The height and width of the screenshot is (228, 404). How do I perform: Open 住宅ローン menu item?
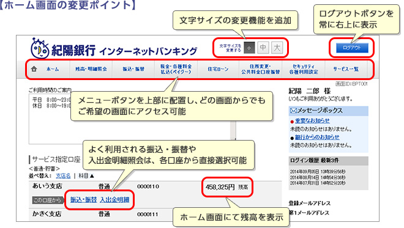pyautogui.click(x=218, y=69)
